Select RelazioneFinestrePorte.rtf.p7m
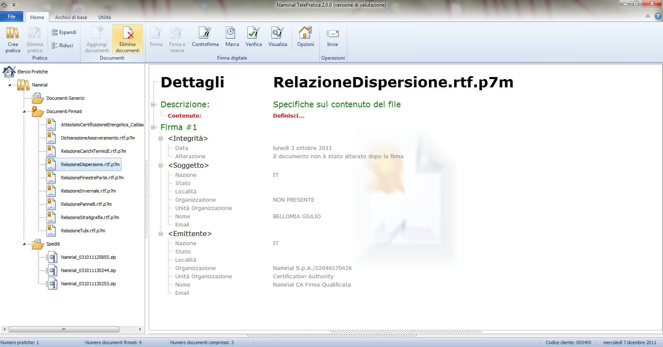The image size is (663, 347). 92,178
